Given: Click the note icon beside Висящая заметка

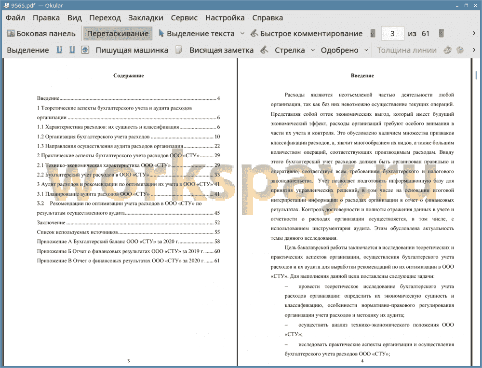Looking at the screenshot, I should click(x=179, y=50).
